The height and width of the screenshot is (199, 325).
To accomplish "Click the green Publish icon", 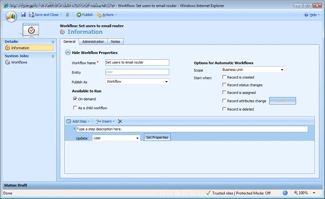I will click(x=79, y=15).
